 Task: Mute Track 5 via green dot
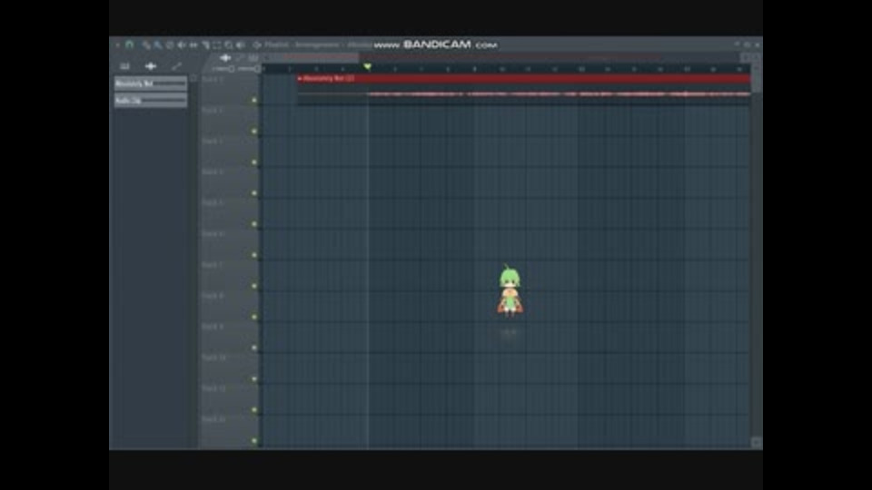pyautogui.click(x=254, y=224)
